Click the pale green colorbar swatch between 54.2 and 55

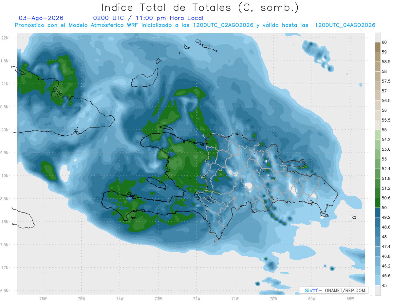pyautogui.click(x=378, y=135)
